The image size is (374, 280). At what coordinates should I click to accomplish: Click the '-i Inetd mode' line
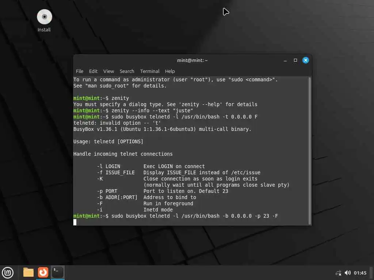tap(134, 210)
